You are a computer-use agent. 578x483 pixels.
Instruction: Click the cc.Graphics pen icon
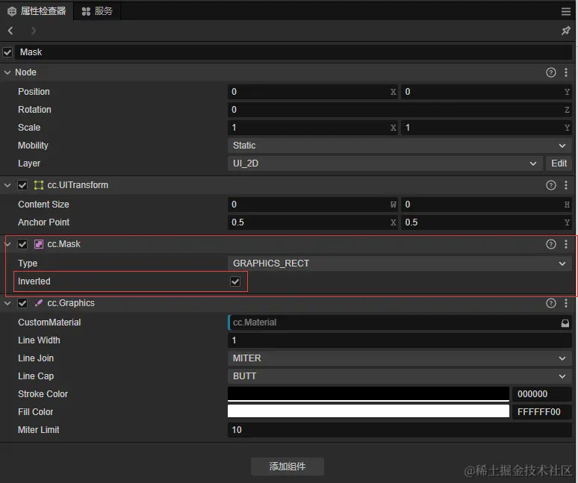point(38,303)
